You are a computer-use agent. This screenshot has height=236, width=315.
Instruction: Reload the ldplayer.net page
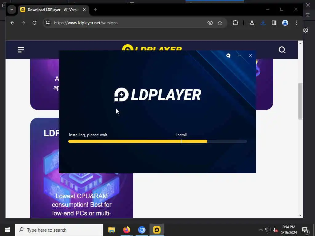click(x=34, y=23)
